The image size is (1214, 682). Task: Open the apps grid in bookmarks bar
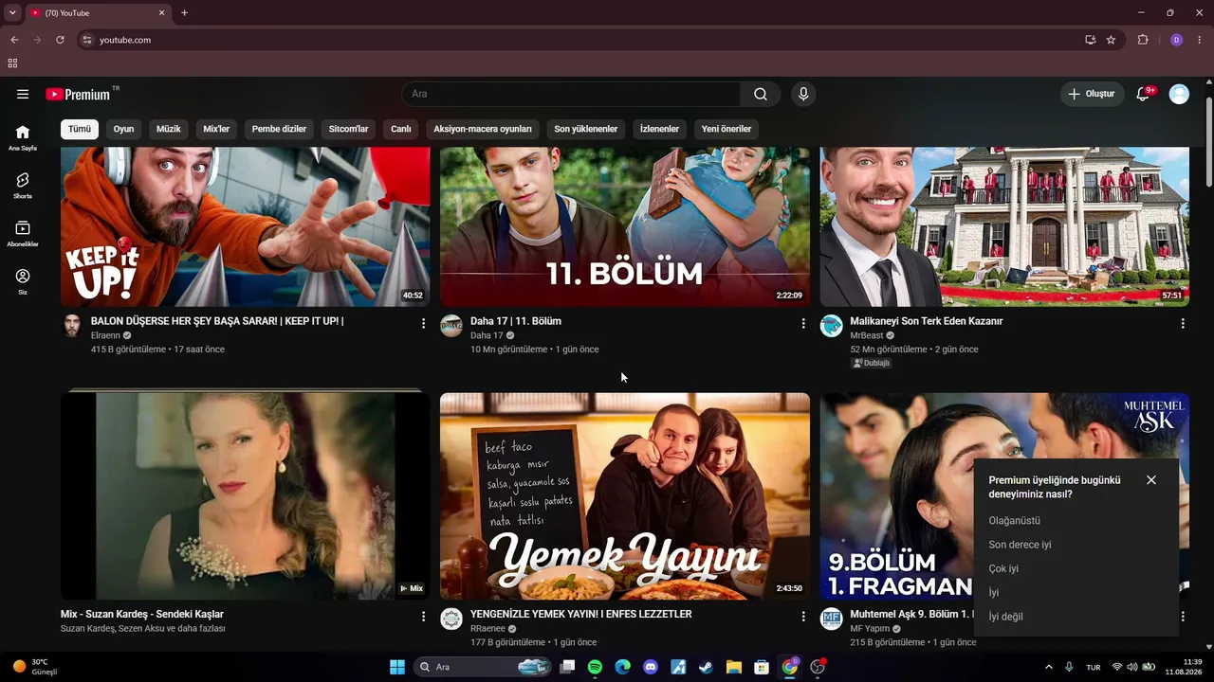click(x=12, y=63)
